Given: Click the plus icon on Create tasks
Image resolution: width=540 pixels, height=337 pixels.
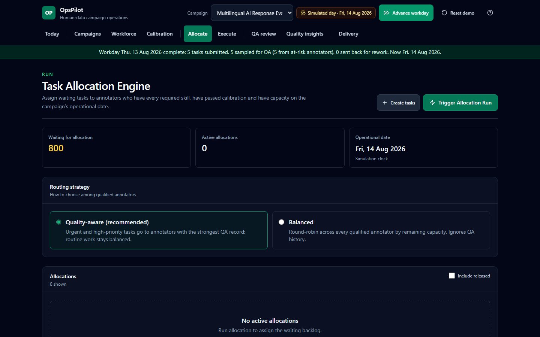Looking at the screenshot, I should (x=385, y=103).
